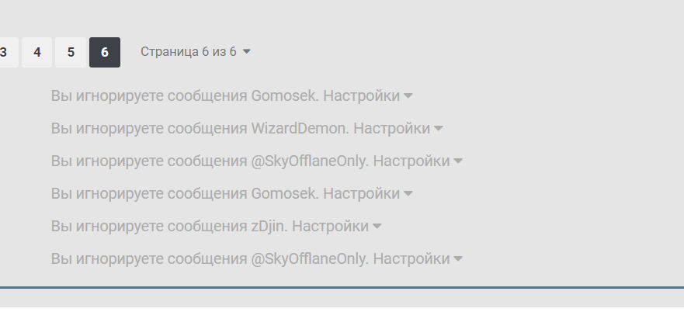Screen dimensions: 684x312
Task: Open page 3 from the pagination bar
Action: click(x=6, y=52)
